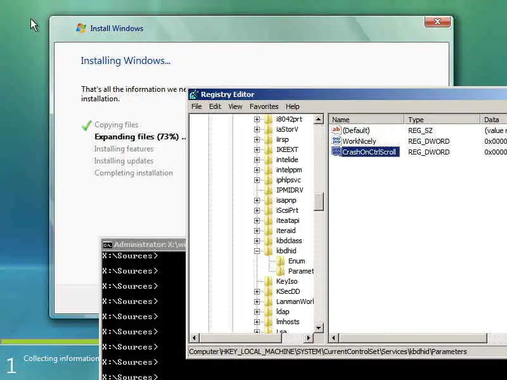Expand the intelppm tree node
Image resolution: width=507 pixels, height=380 pixels.
point(257,170)
